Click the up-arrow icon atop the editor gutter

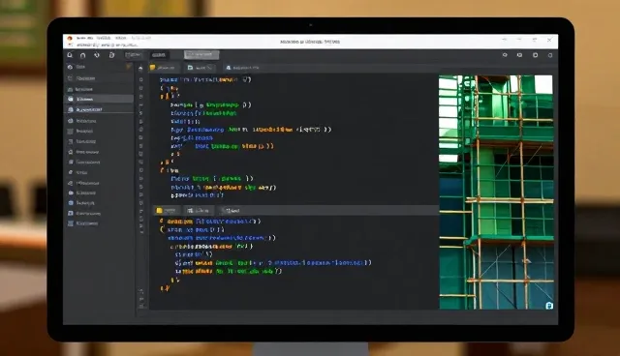click(140, 69)
